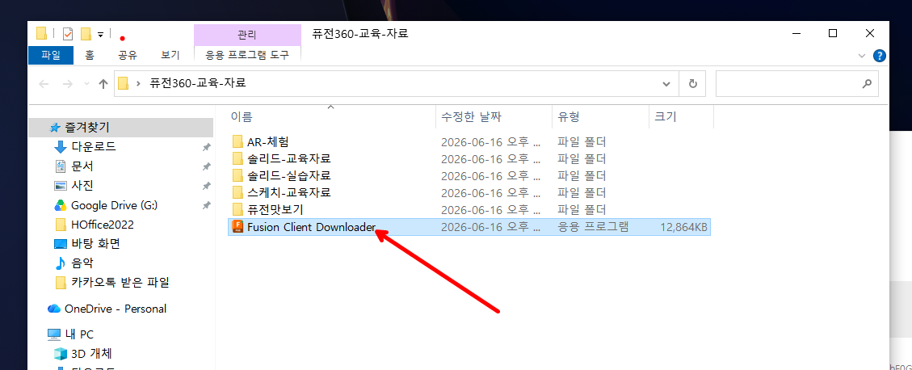Refresh the current folder view
This screenshot has width=912, height=370.
[693, 83]
